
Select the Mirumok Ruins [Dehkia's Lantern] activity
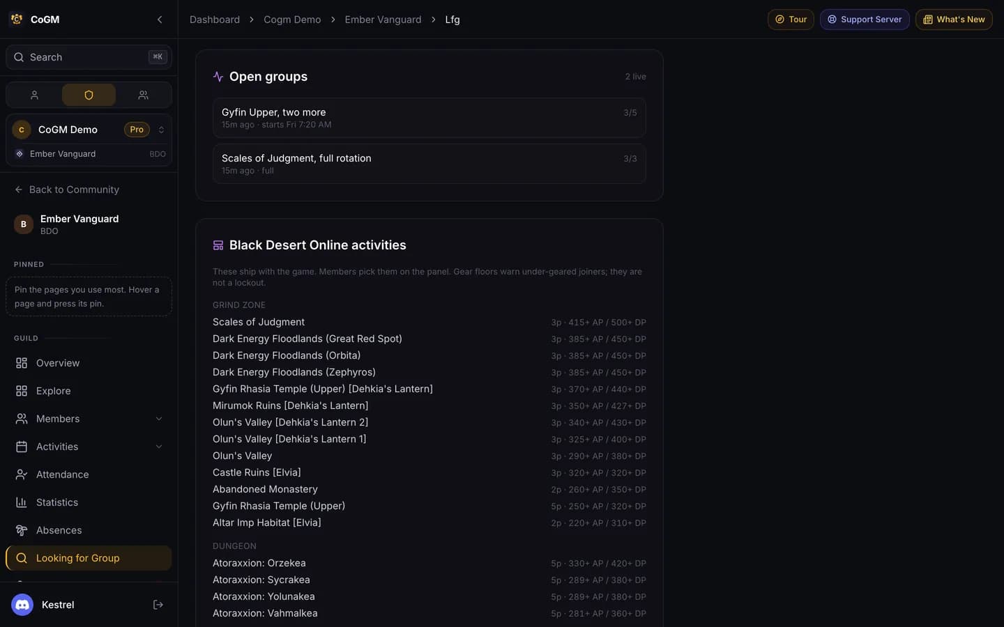(x=429, y=405)
